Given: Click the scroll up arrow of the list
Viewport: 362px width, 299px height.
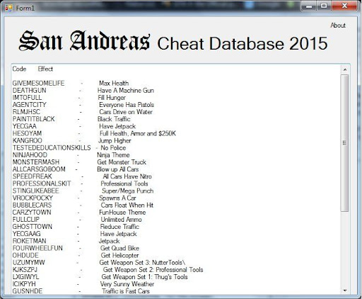Looking at the screenshot, I should (345, 69).
